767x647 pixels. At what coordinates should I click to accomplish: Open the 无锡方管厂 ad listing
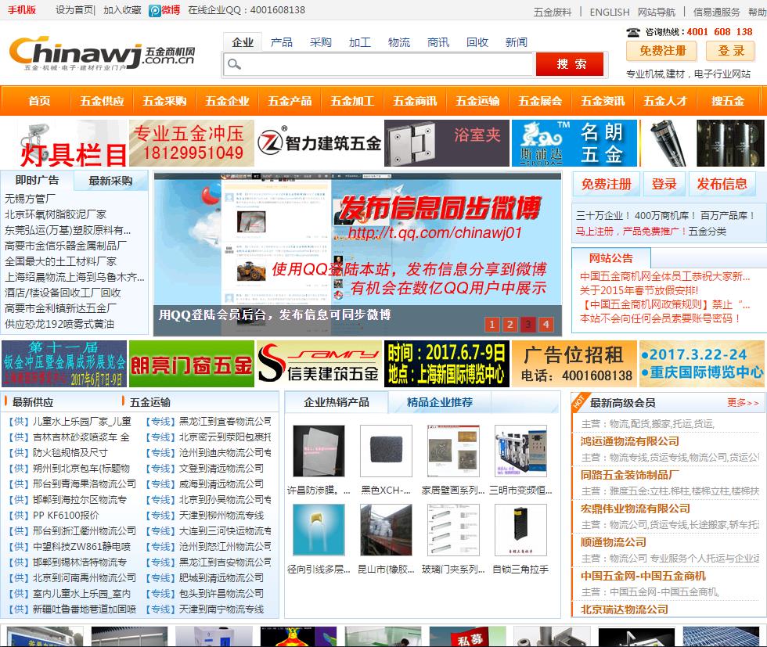(30, 199)
